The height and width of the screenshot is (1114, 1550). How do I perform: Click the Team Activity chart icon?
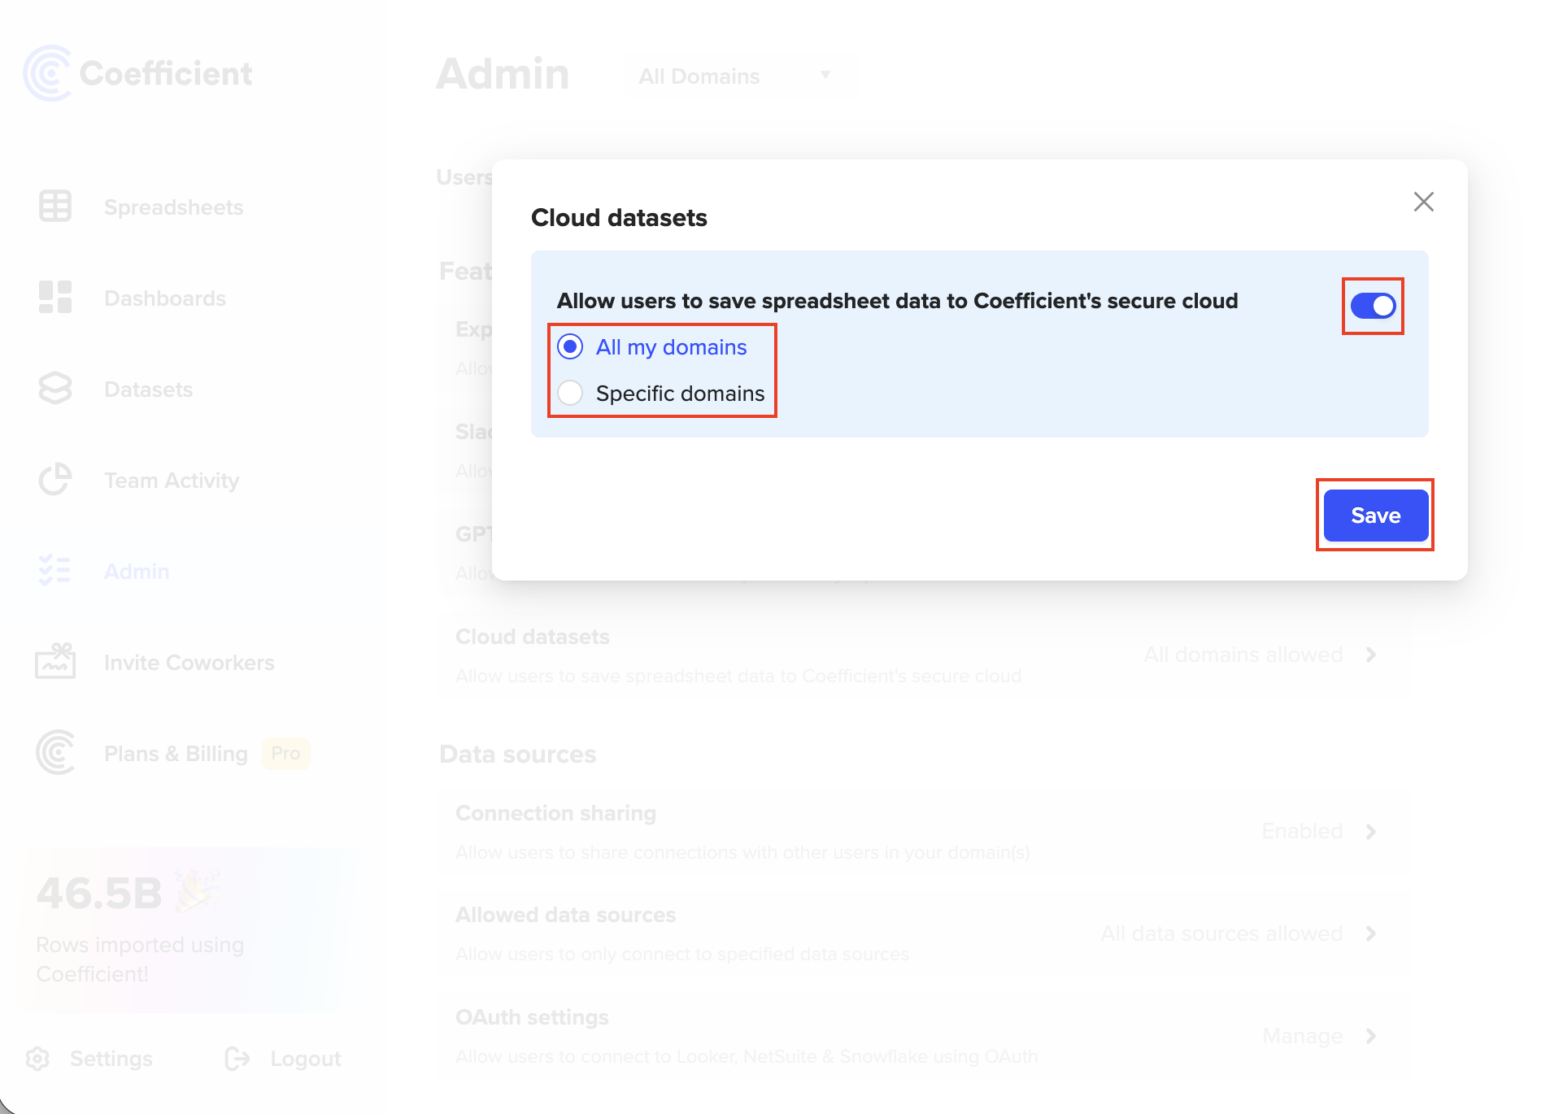[55, 480]
